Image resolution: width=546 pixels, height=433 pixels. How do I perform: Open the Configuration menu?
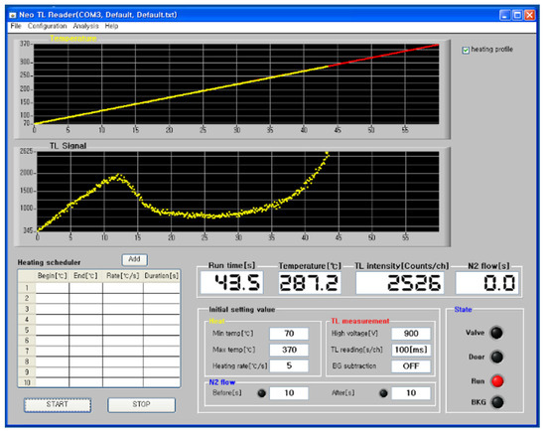click(x=47, y=26)
